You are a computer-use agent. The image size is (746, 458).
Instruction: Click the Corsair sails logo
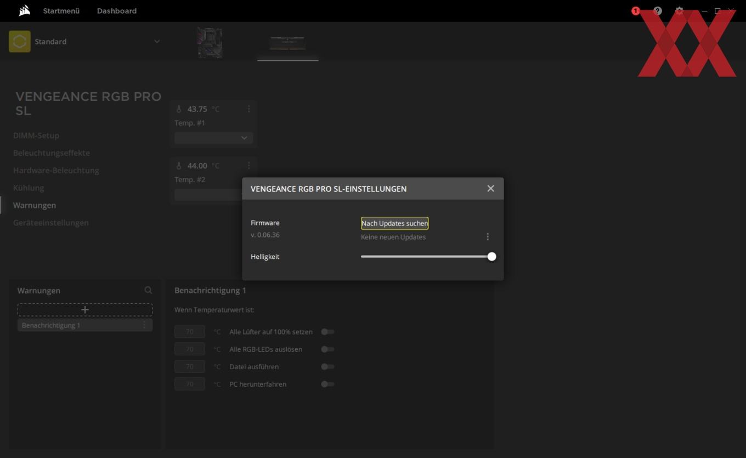click(24, 10)
